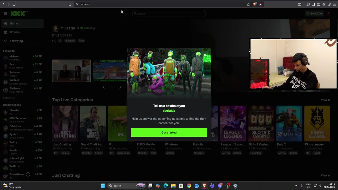The image size is (338, 190).
Task: Reload the kick.com page
Action: 14,4
